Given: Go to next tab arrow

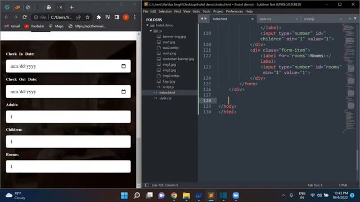Looking at the screenshot, I should pos(205,19).
